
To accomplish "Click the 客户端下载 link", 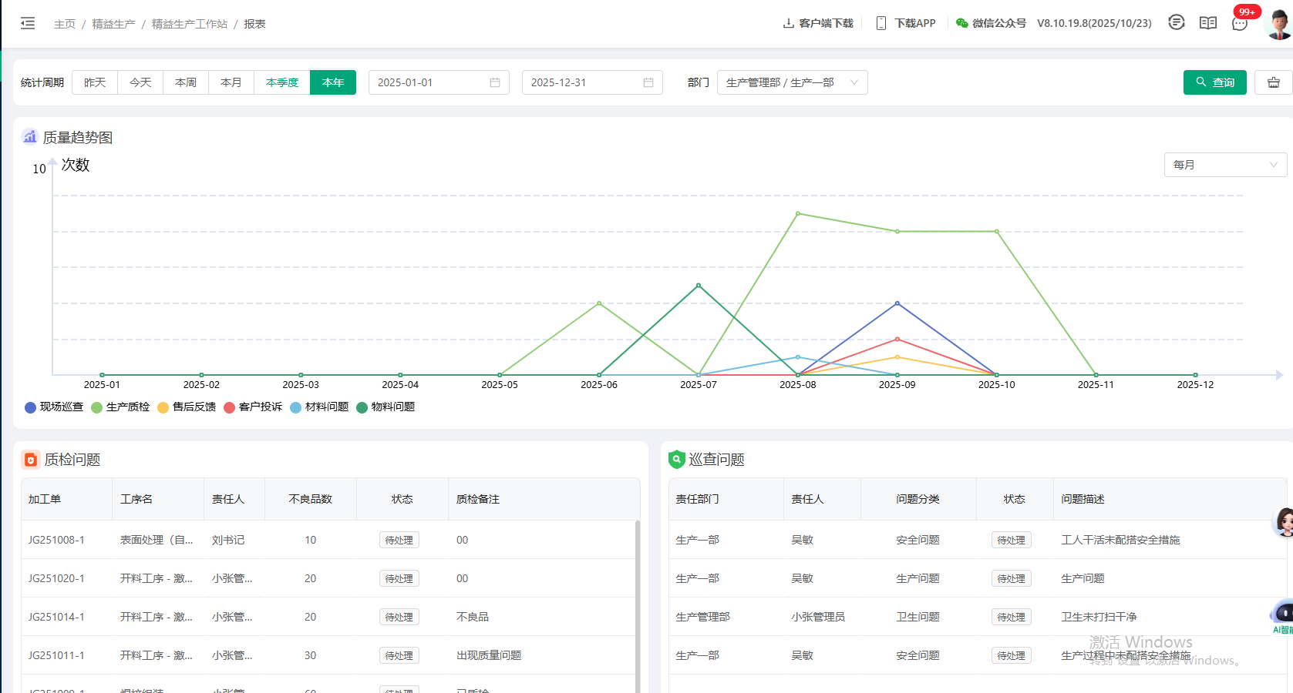I will coord(818,23).
